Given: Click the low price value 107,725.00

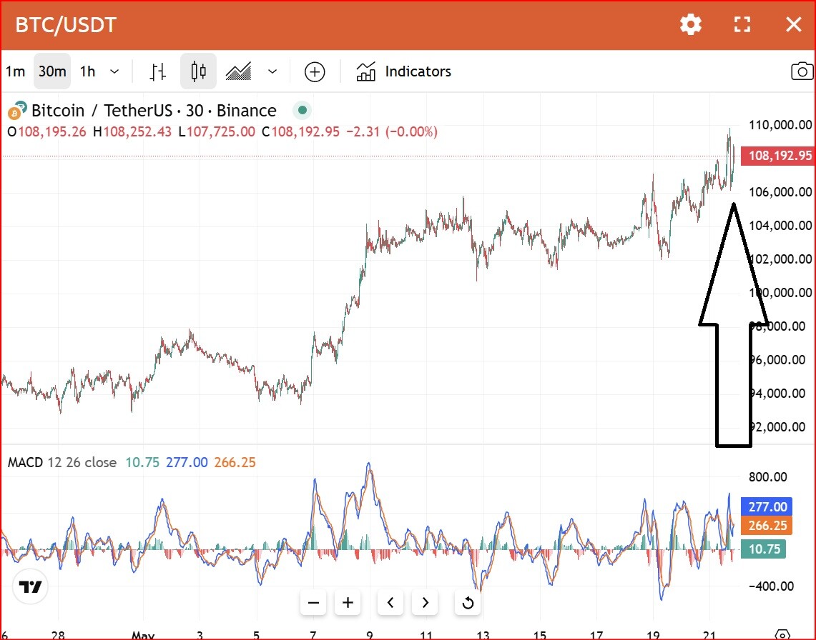Looking at the screenshot, I should pyautogui.click(x=221, y=131).
